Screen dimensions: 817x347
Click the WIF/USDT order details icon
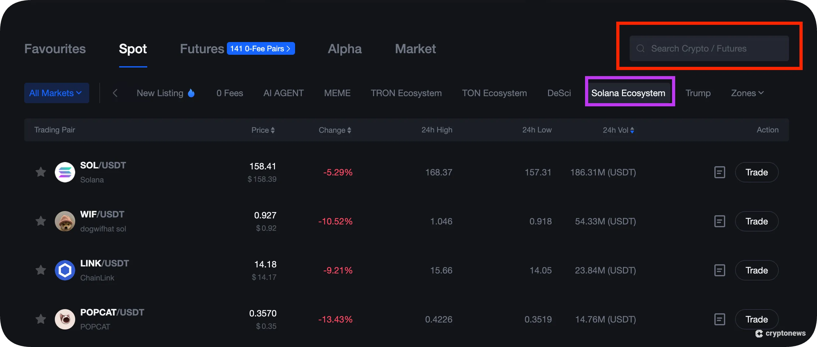point(719,221)
